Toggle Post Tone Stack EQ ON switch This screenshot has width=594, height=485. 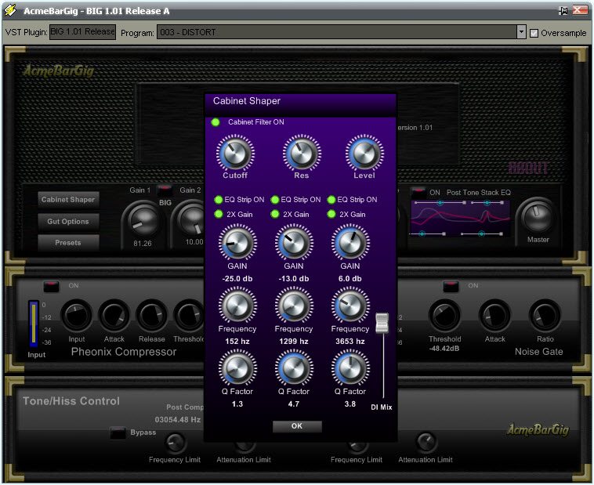click(x=418, y=191)
